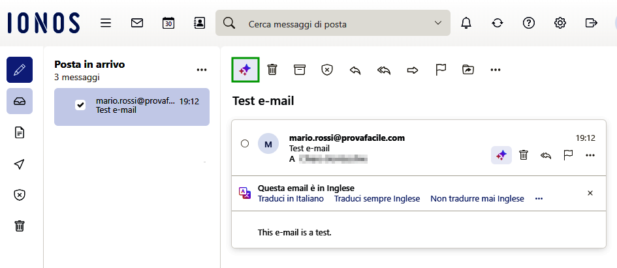
Task: Select the radio circle beside sender avatar
Action: click(245, 143)
